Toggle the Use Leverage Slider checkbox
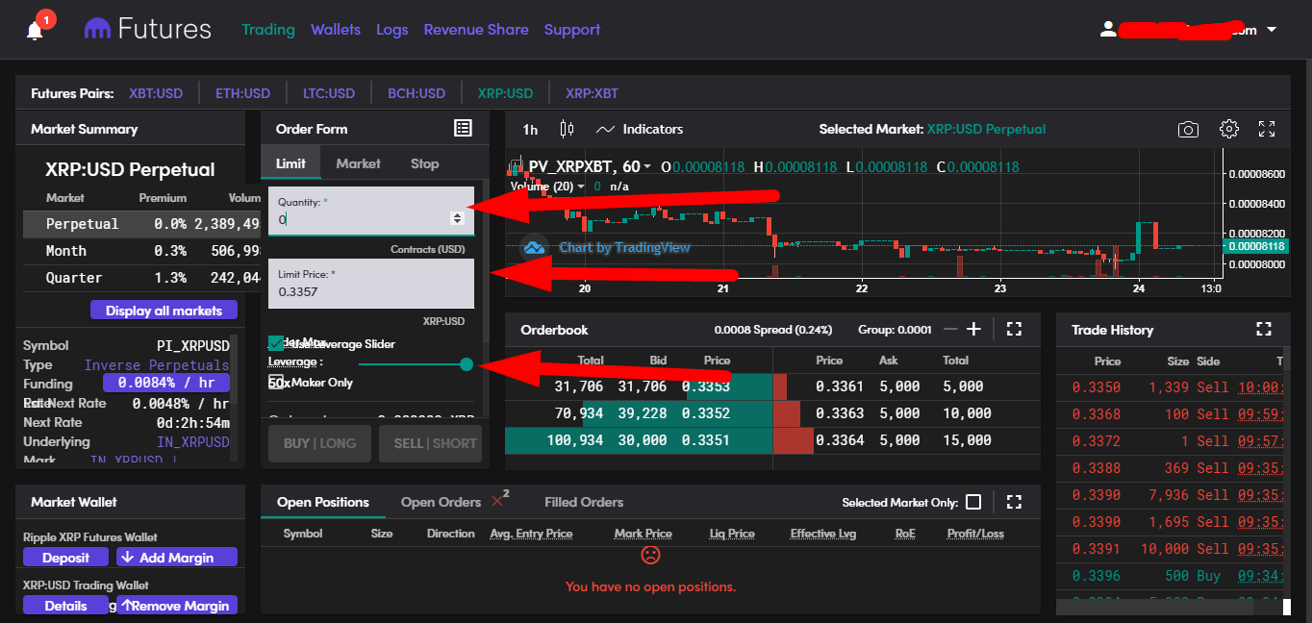This screenshot has width=1312, height=623. 277,343
